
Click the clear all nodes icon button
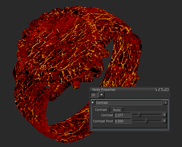coord(101,95)
